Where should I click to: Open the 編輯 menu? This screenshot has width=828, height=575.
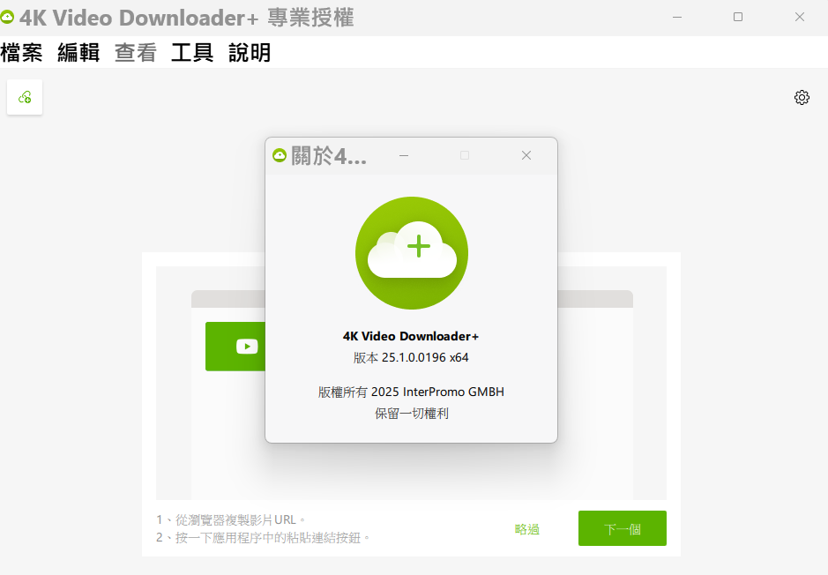(78, 53)
